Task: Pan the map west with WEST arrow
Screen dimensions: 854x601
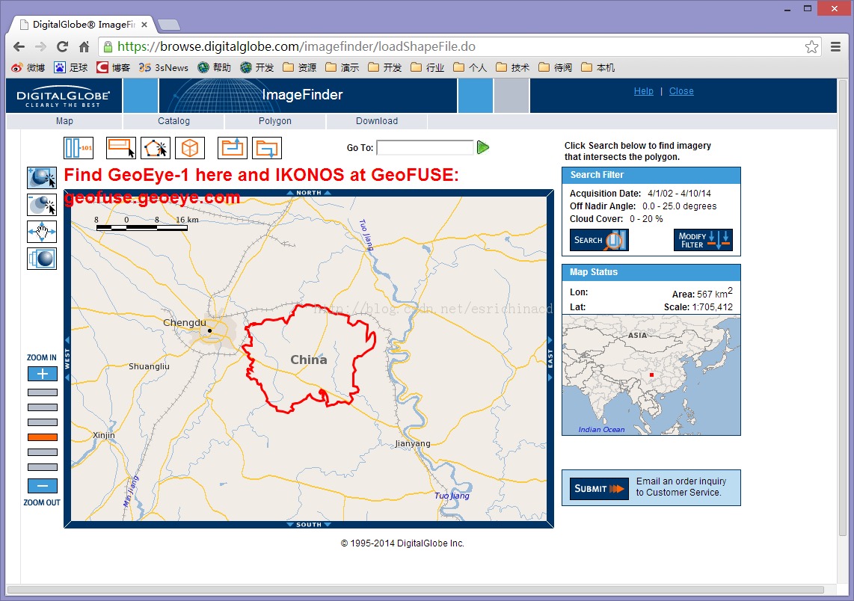Action: tap(67, 359)
